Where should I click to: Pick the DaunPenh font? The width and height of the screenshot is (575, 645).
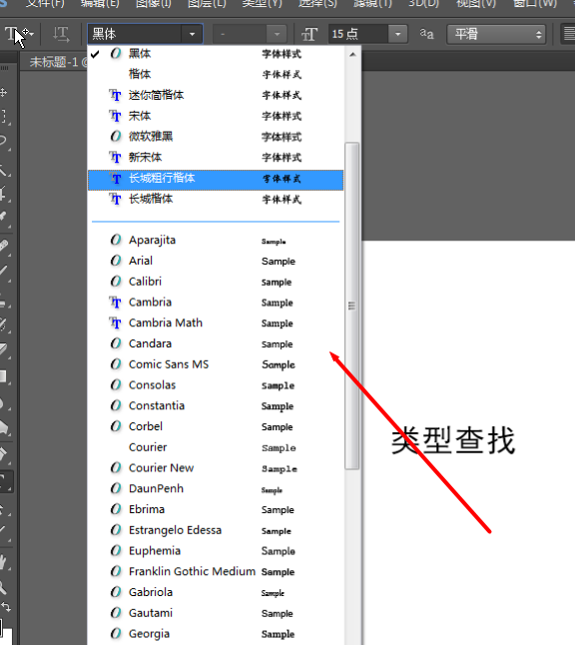coord(216,488)
